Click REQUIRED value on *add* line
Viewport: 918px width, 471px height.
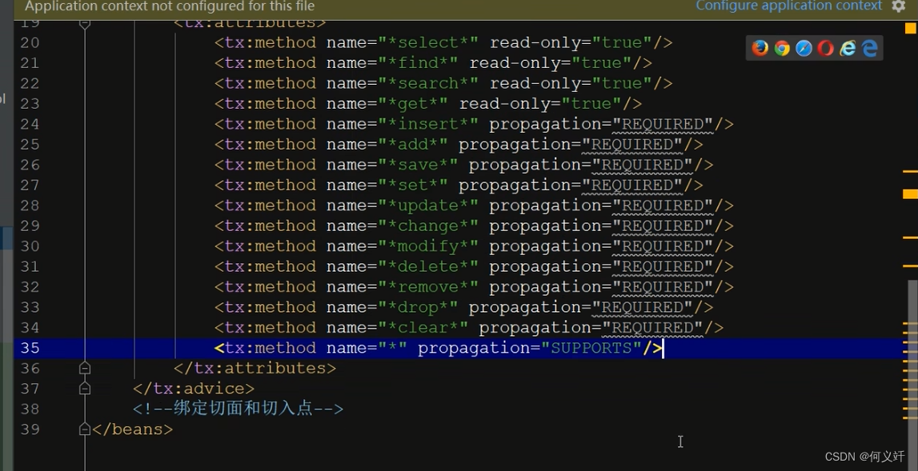[632, 145]
